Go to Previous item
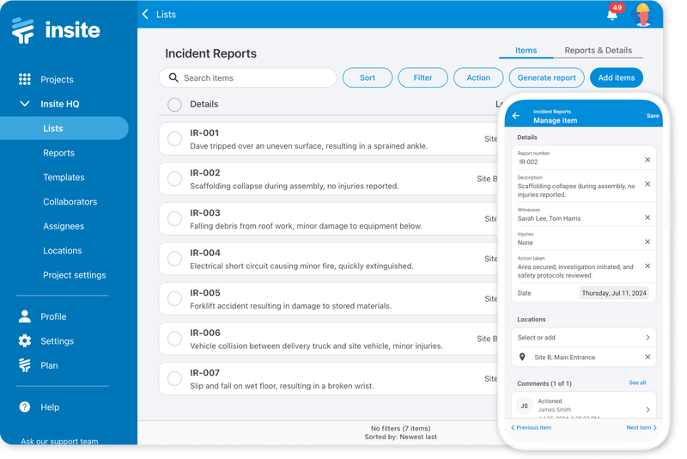Image resolution: width=687 pixels, height=459 pixels. pyautogui.click(x=531, y=427)
